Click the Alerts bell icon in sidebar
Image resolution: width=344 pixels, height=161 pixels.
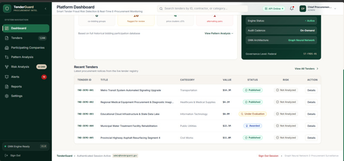coord(7,77)
